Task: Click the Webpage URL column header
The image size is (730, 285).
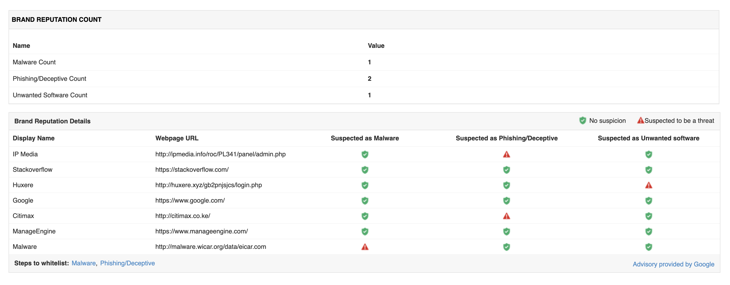Action: click(177, 138)
